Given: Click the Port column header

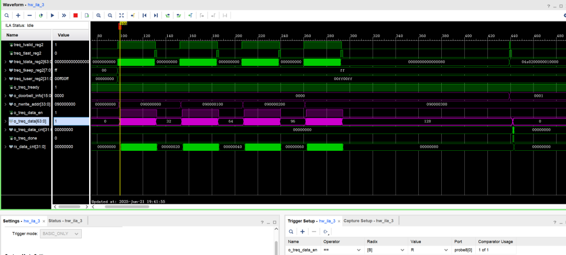Looking at the screenshot, I should [x=463, y=241].
